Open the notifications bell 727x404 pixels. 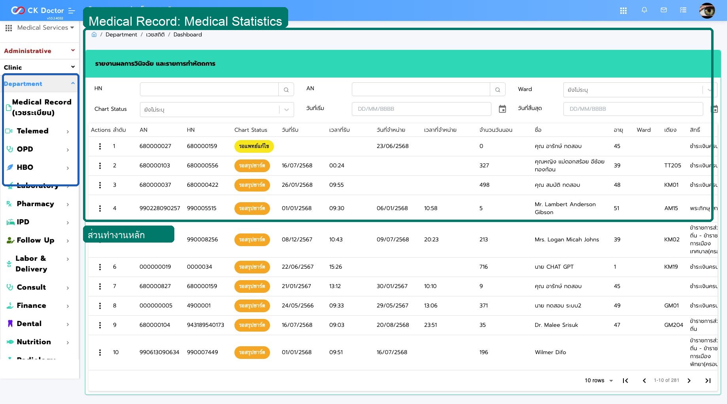(x=644, y=10)
